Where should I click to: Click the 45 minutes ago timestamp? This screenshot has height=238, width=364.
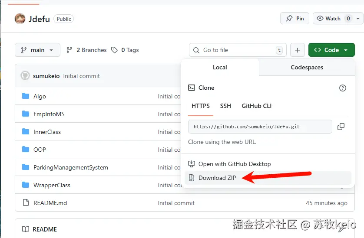click(327, 203)
